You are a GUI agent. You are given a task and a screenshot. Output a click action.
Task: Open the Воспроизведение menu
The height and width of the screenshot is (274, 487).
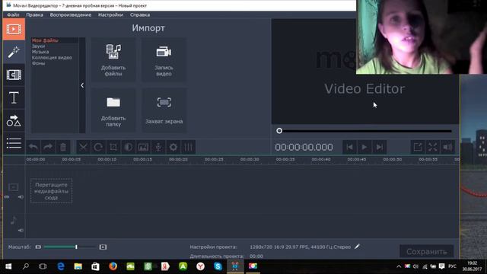pos(71,14)
